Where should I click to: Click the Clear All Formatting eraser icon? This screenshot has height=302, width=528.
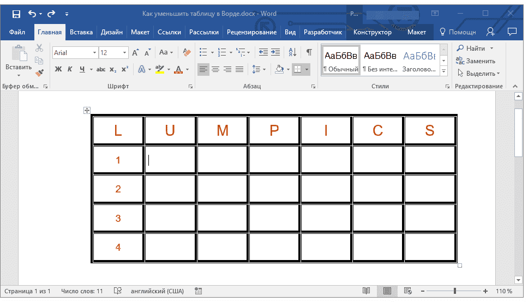click(188, 52)
